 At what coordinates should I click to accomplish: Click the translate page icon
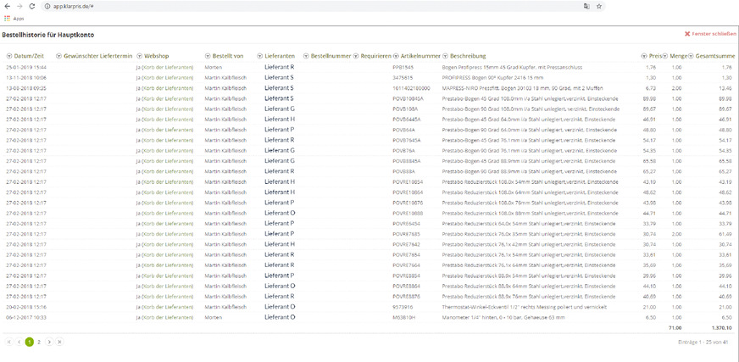(586, 6)
